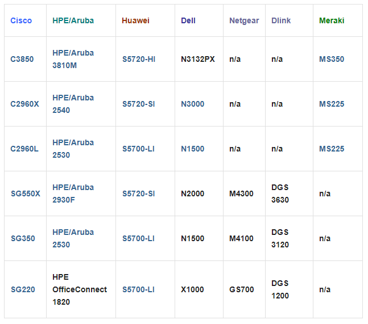Click the Dlink n/a in C2960X row

tap(277, 104)
